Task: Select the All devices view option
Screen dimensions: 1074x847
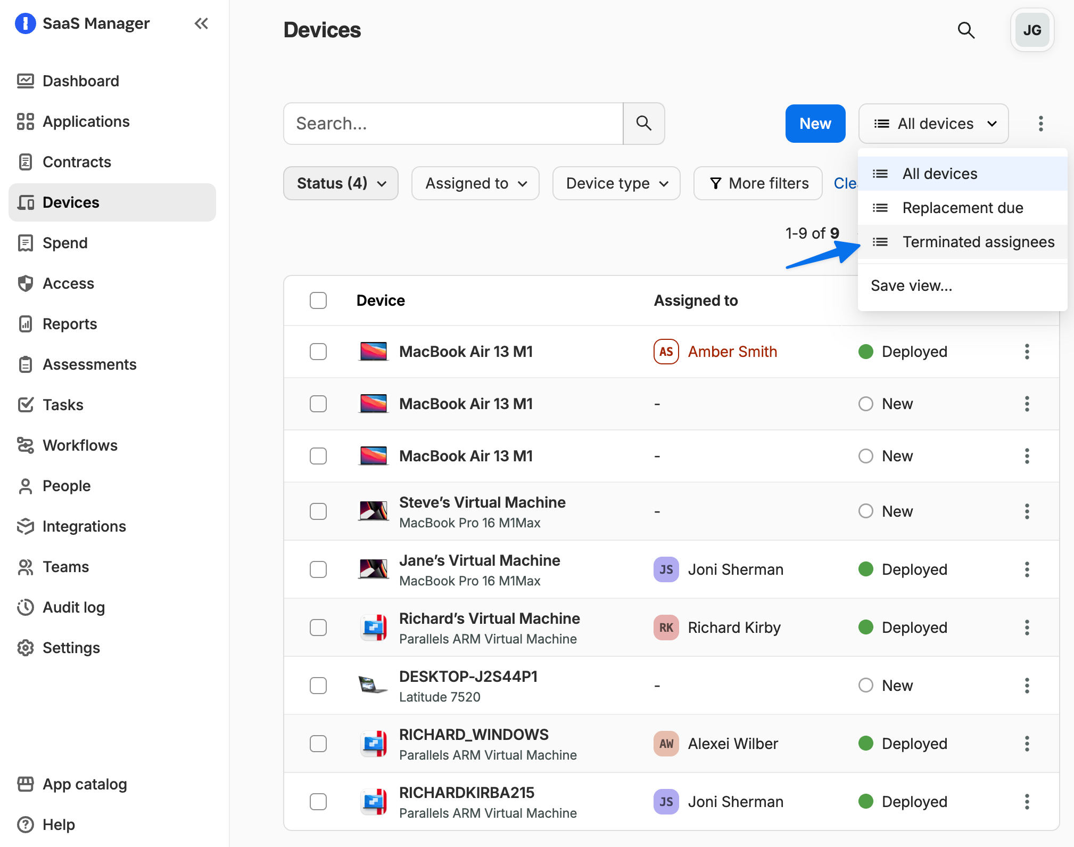Action: [x=962, y=174]
